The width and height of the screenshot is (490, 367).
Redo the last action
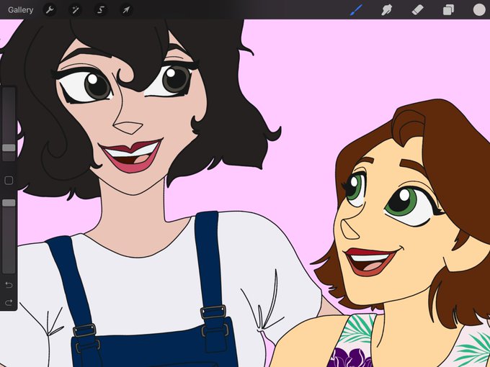pos(9,302)
